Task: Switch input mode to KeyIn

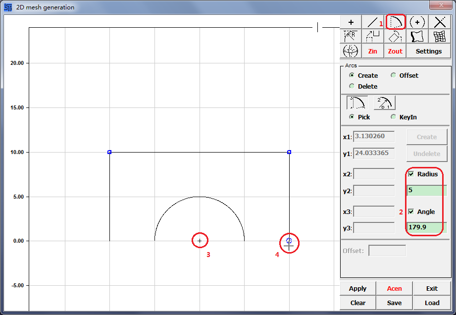Action: coord(394,117)
